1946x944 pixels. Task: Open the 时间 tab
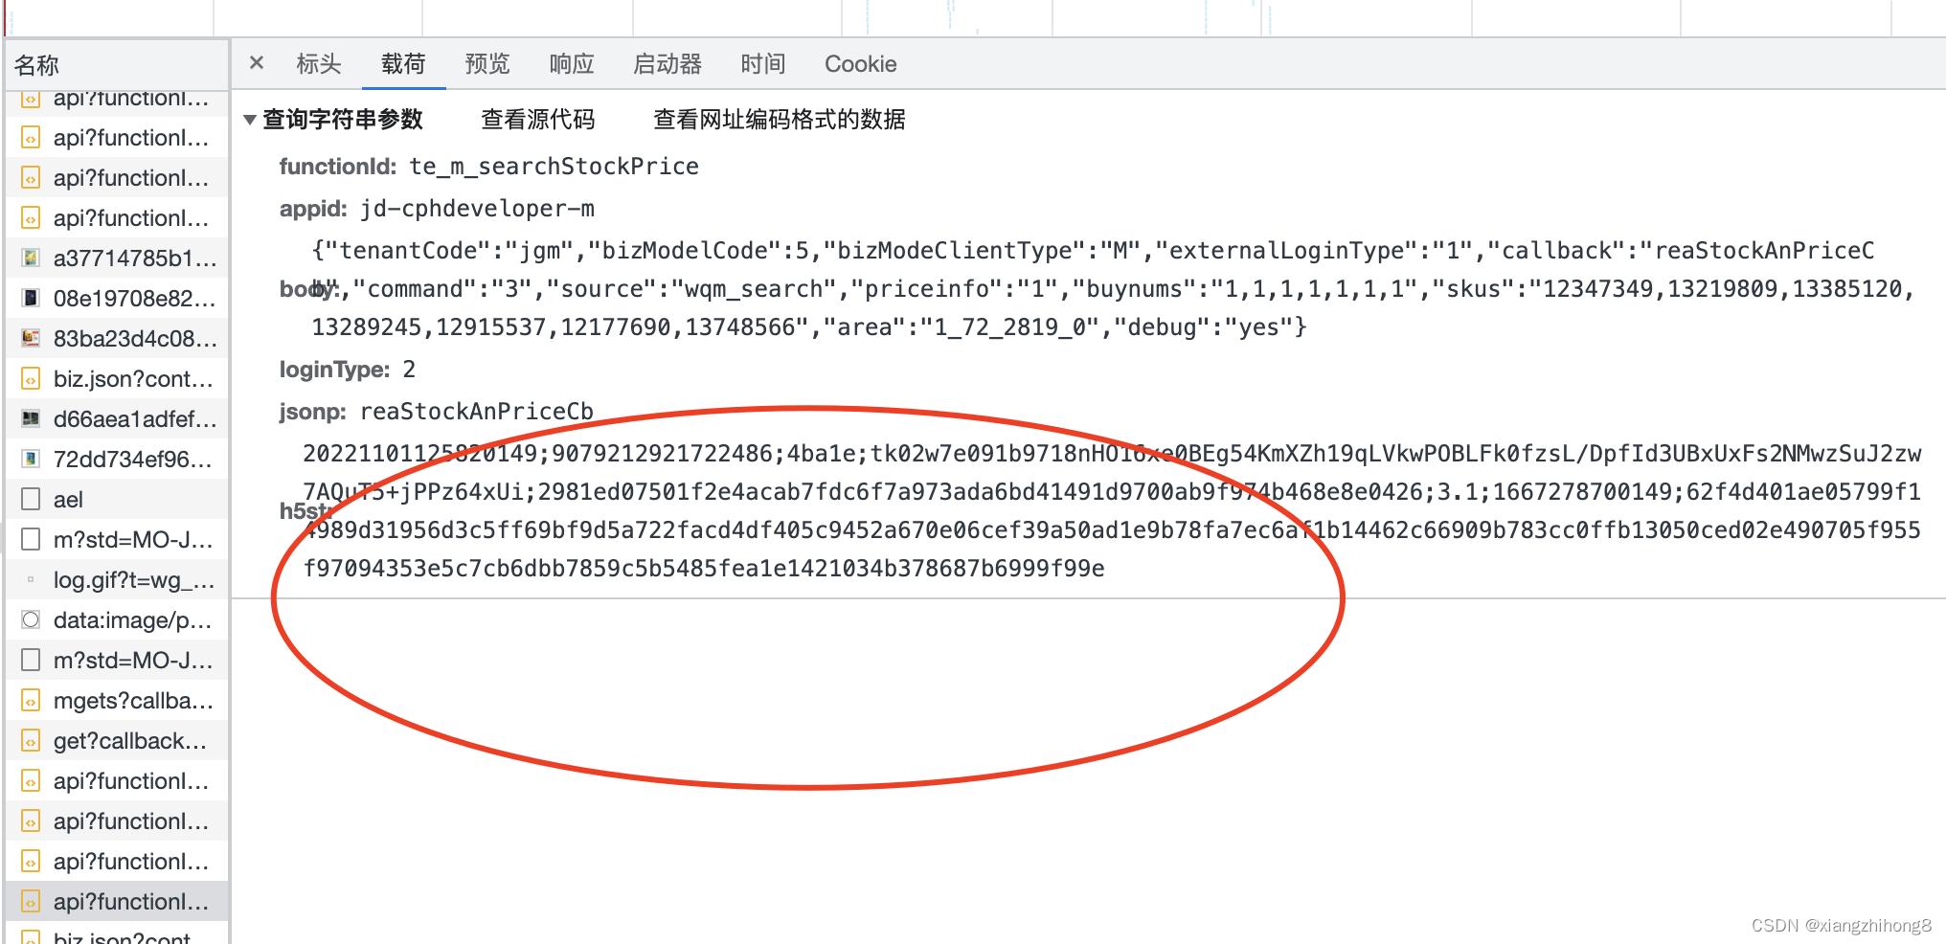click(x=763, y=64)
